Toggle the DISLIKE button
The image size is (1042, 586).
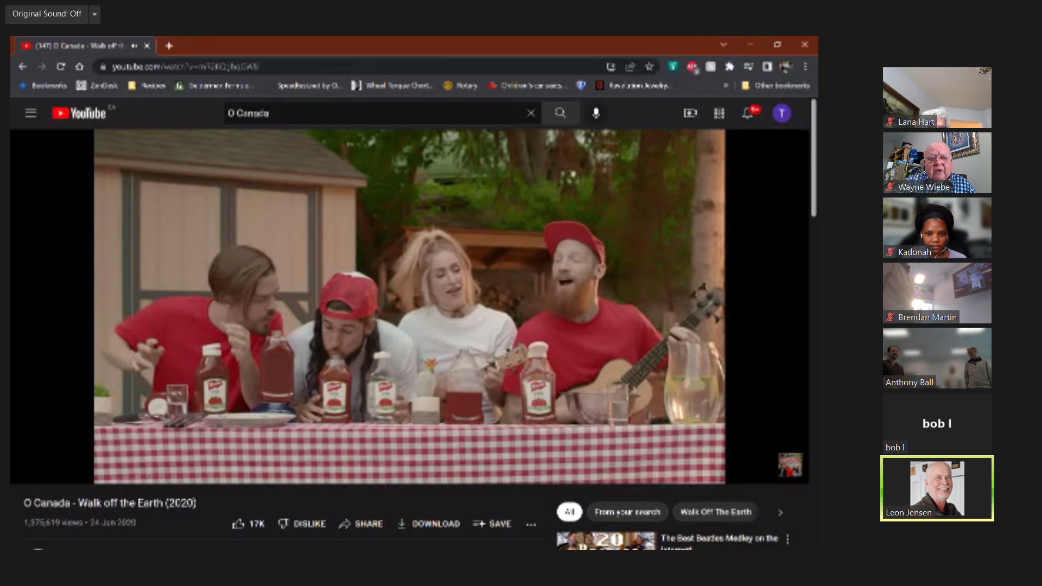point(302,524)
